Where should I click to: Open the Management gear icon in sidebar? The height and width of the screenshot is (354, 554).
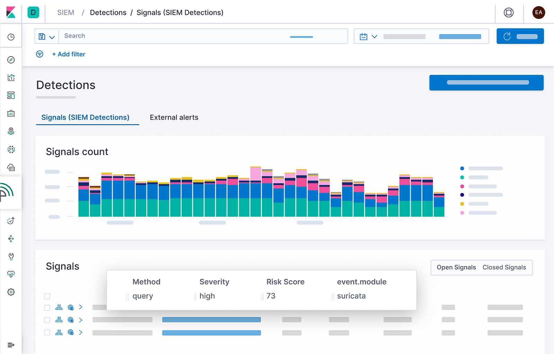point(11,292)
